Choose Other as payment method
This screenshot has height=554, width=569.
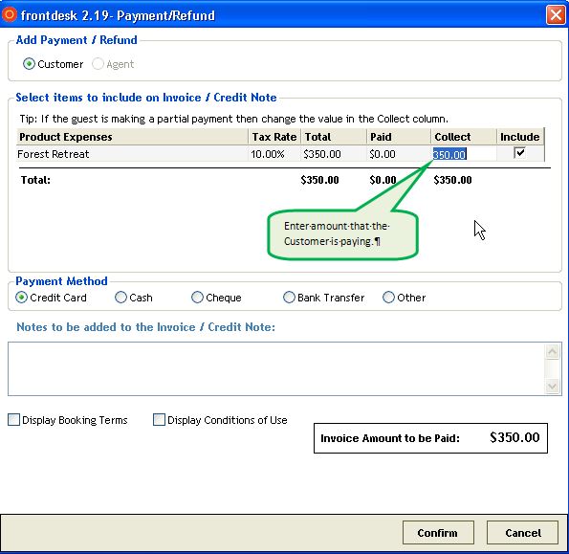pyautogui.click(x=388, y=298)
